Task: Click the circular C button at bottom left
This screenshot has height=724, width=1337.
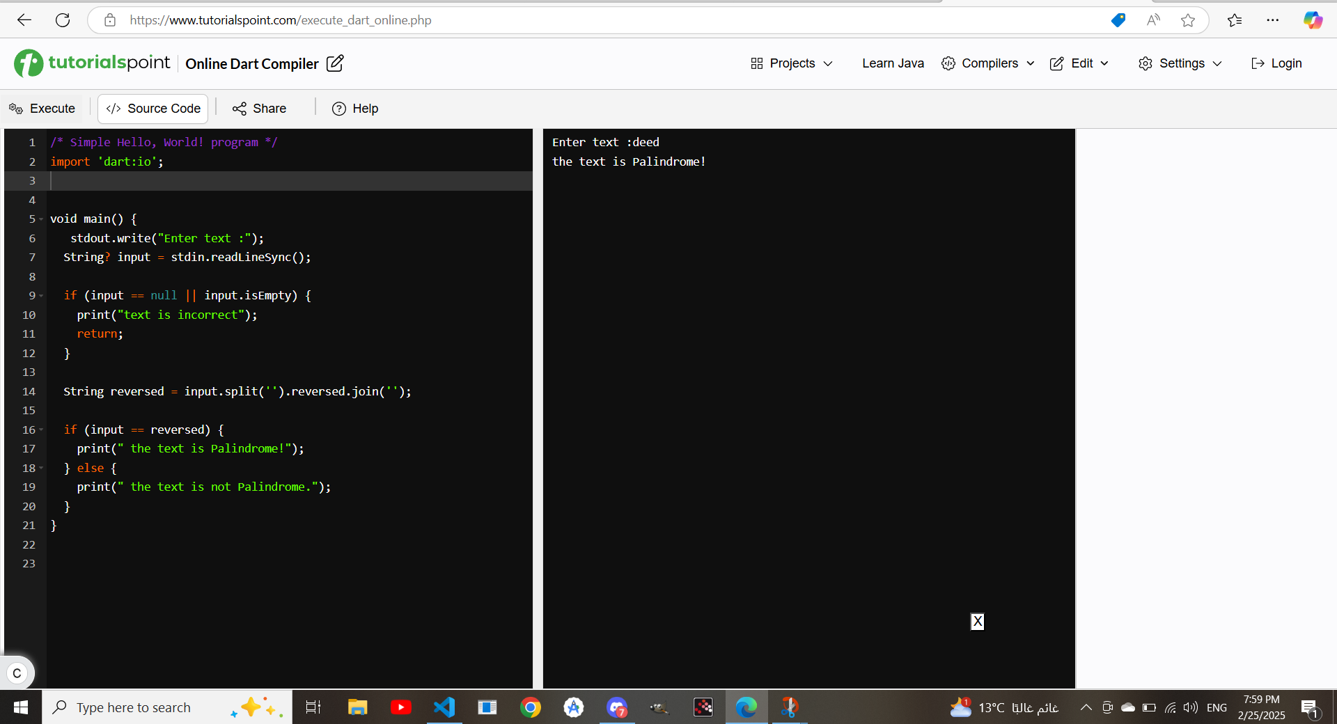Action: [17, 673]
